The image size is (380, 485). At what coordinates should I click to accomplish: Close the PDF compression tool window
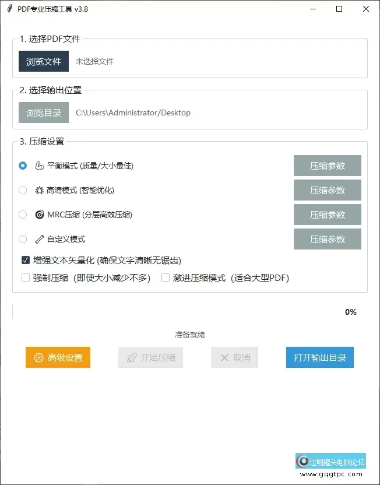tap(366, 9)
